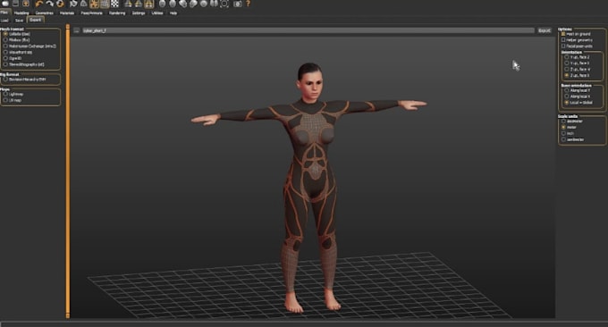Click the reset camera target icon
608x327 pixels.
[224, 4]
